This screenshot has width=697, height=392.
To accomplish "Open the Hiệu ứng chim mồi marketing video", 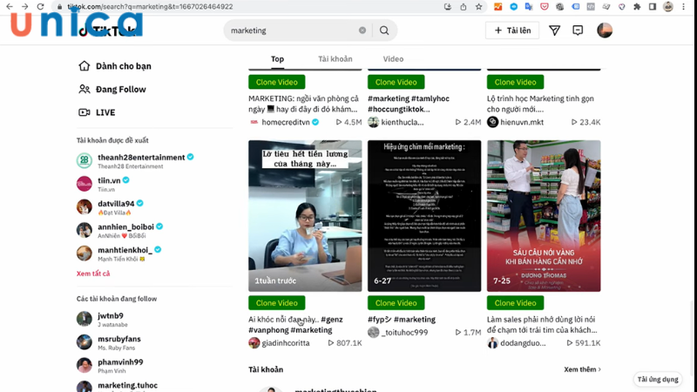I will pos(424,216).
